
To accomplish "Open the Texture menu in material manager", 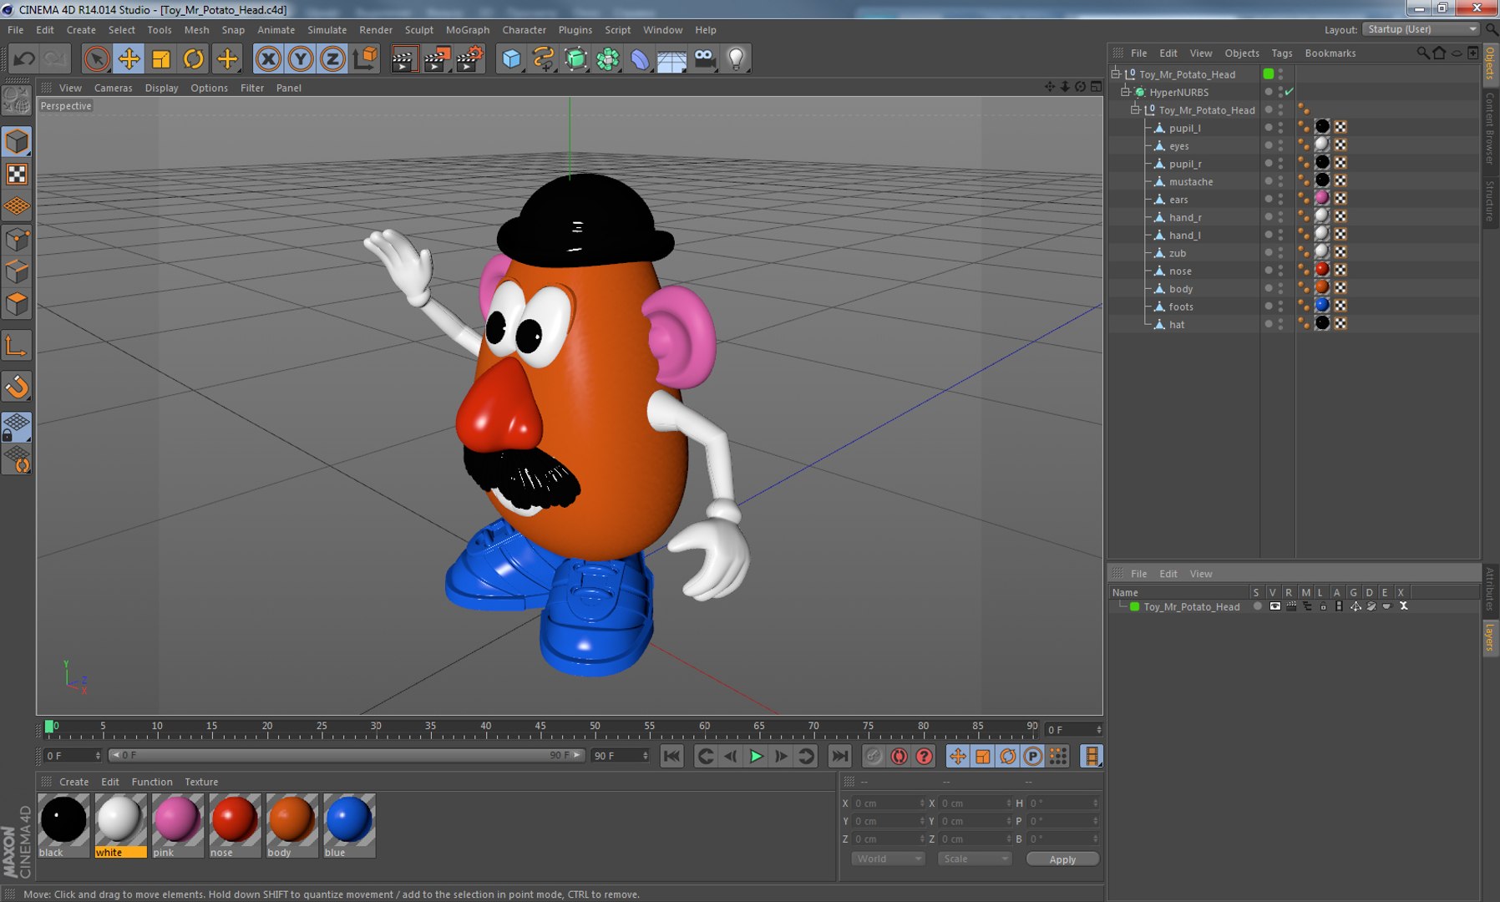I will tap(201, 782).
